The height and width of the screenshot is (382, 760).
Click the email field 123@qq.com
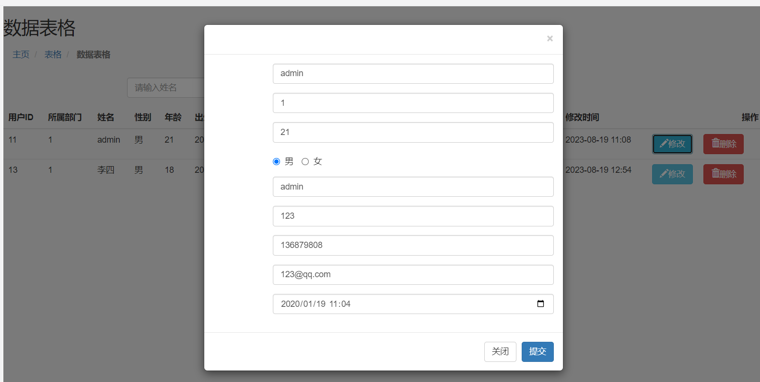413,275
